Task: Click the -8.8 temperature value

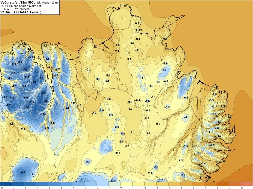Action: click(x=34, y=82)
